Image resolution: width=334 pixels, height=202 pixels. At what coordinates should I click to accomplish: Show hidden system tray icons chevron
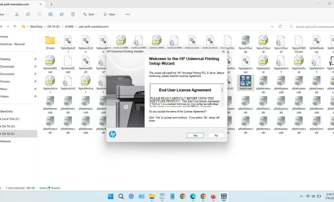click(301, 196)
